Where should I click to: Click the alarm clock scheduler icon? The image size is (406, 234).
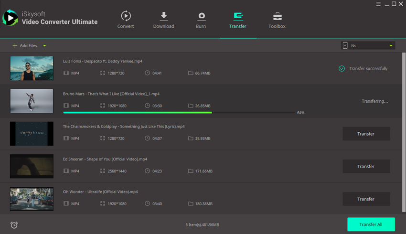(14, 225)
